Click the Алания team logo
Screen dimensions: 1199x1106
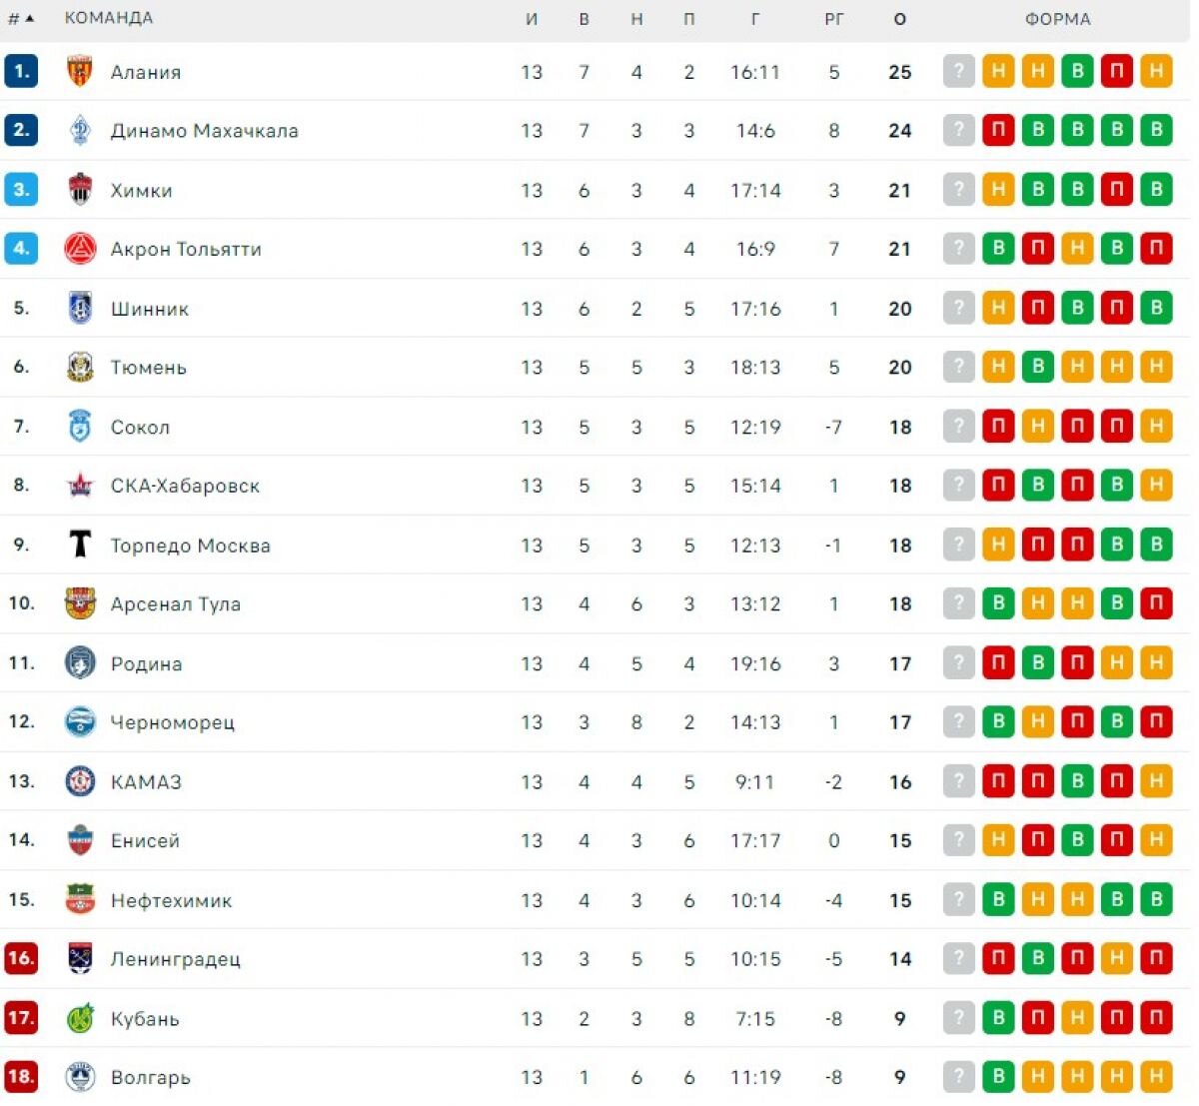coord(80,71)
